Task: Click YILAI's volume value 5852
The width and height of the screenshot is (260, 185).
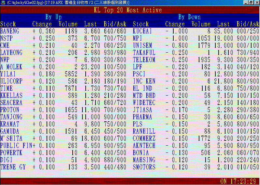Action: 71,74
